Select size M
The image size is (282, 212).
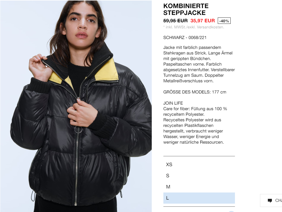pyautogui.click(x=199, y=187)
